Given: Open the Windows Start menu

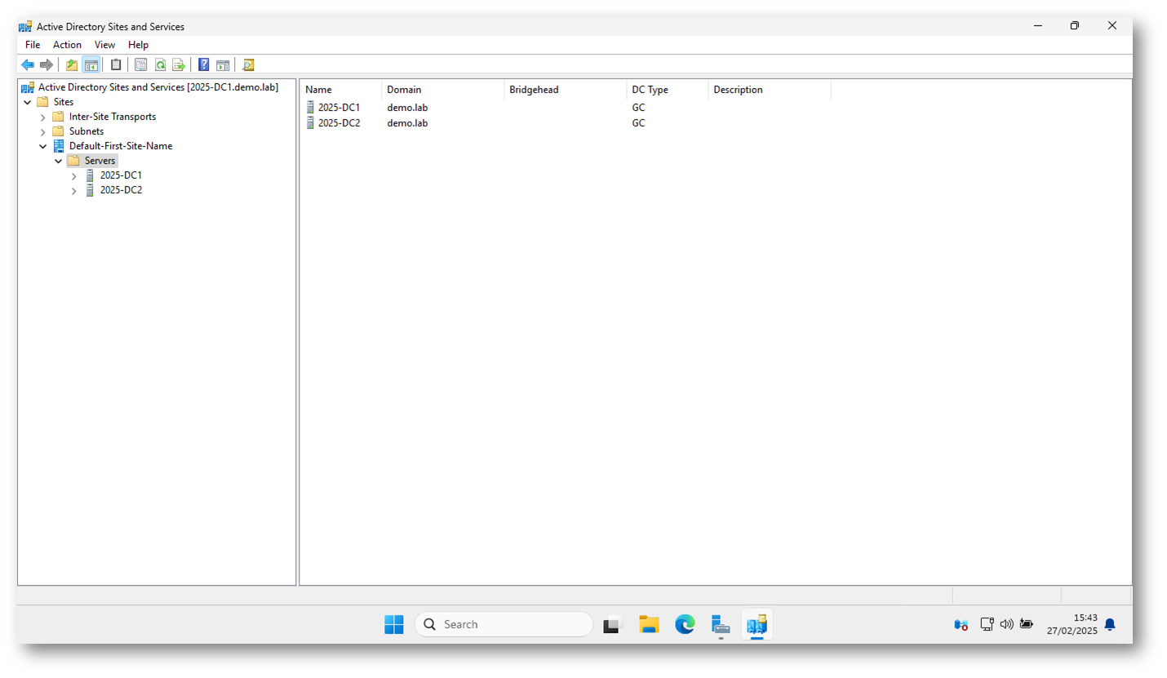Looking at the screenshot, I should pyautogui.click(x=394, y=625).
